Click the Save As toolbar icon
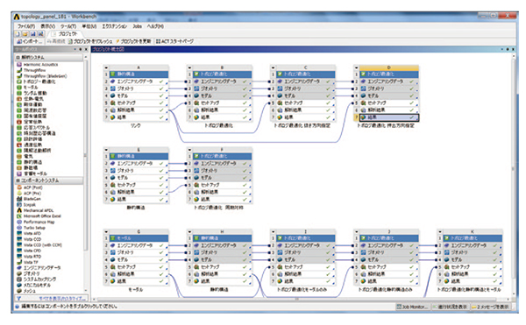526x325 pixels. coord(40,34)
